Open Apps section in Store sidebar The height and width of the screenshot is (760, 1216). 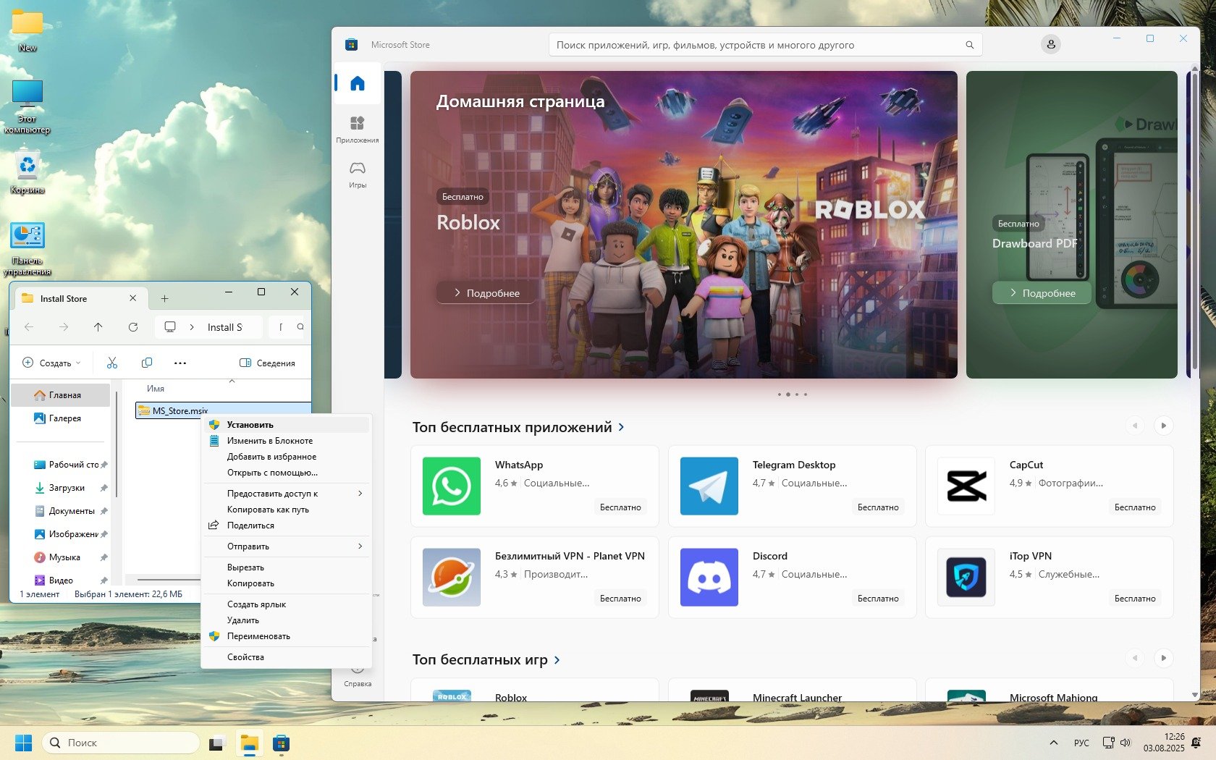[357, 128]
